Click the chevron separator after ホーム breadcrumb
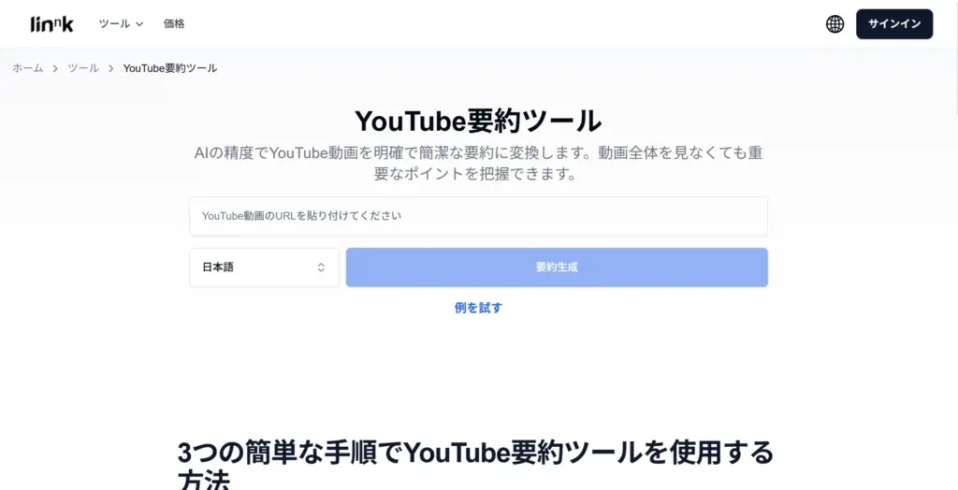 point(55,68)
